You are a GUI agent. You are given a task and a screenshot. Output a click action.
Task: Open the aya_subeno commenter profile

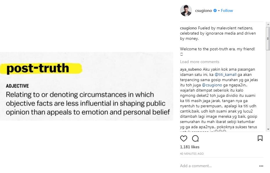[x=191, y=69]
